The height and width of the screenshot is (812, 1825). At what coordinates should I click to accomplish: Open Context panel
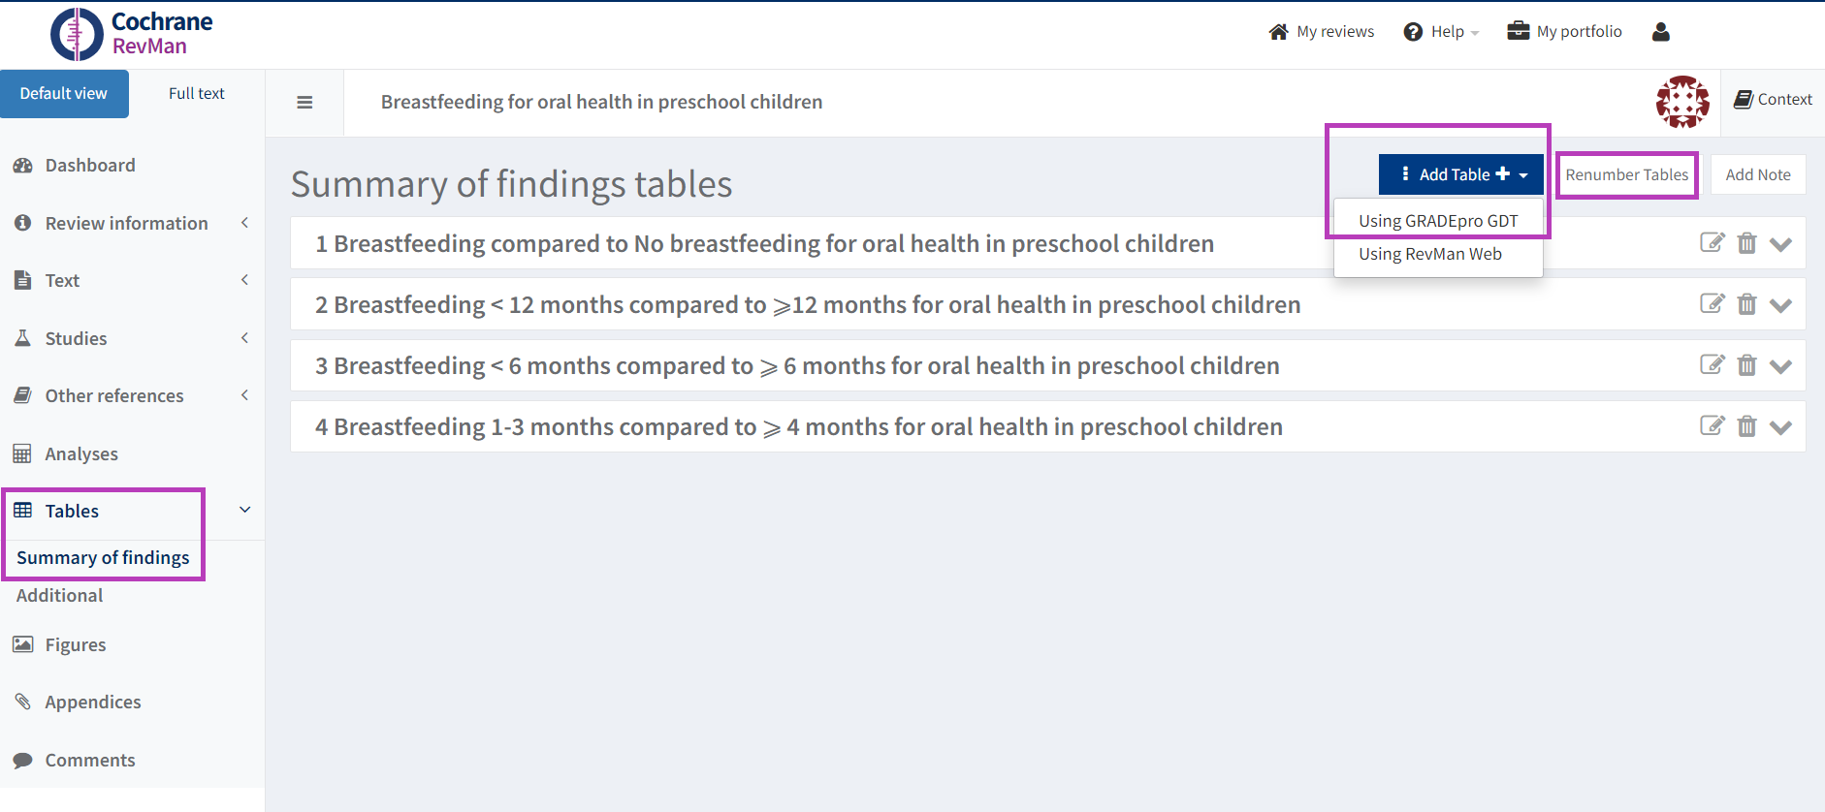[1773, 100]
